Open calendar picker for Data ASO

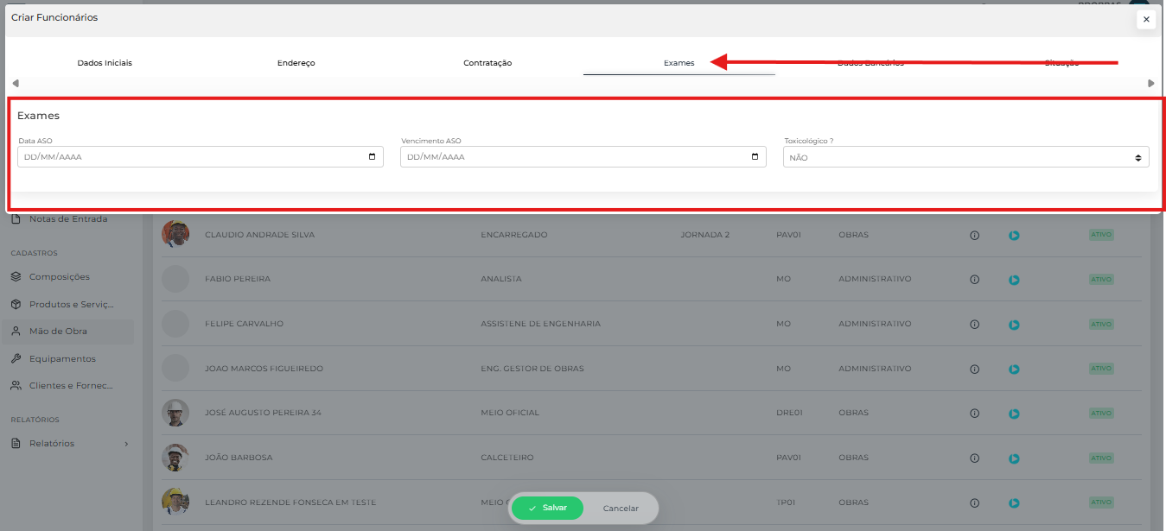coord(372,157)
